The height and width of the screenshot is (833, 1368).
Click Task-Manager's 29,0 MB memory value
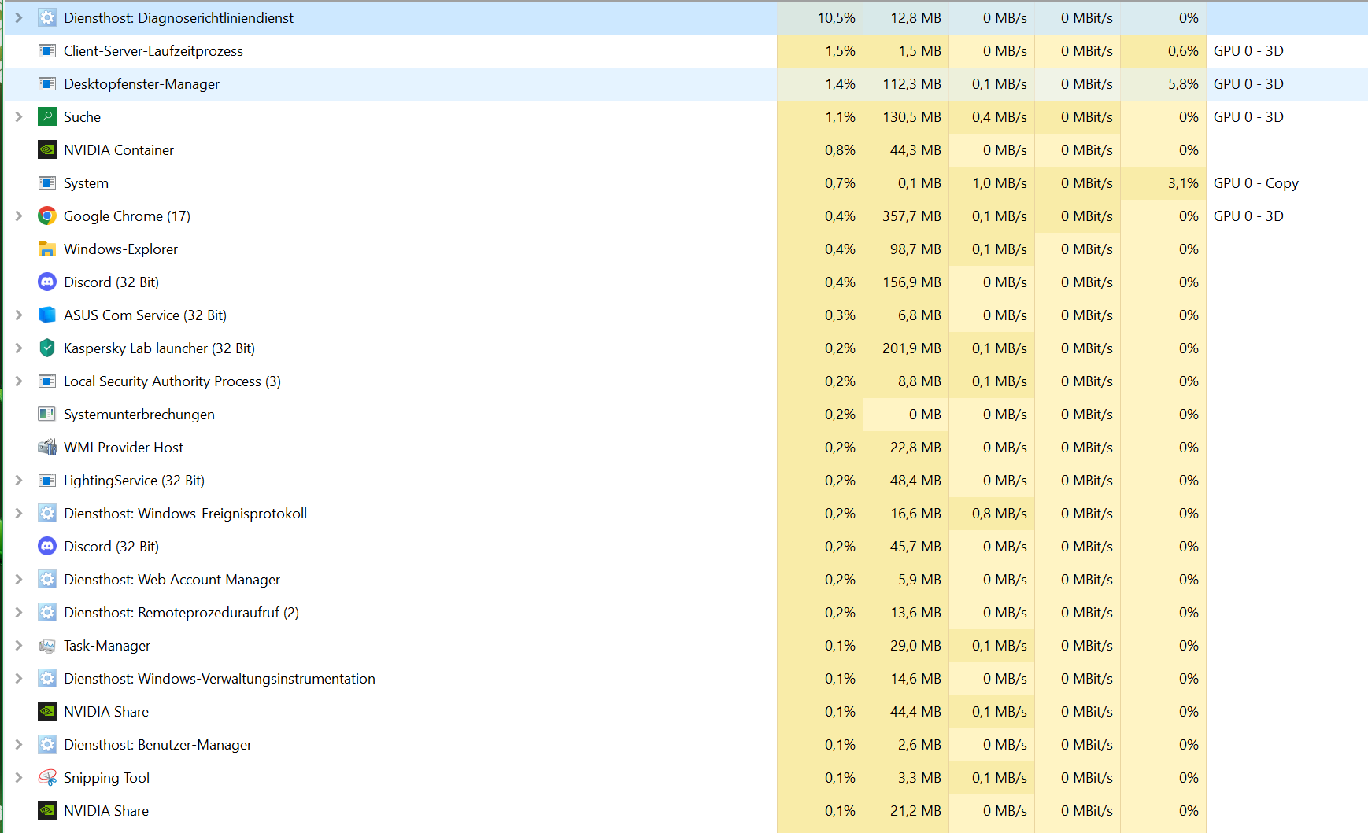915,646
